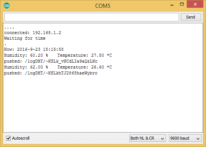Viewport: 206px width, 147px height.
Task: Click the Autoscroll label text
Action: coord(21,138)
